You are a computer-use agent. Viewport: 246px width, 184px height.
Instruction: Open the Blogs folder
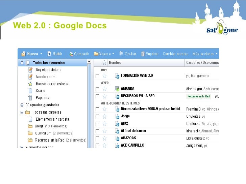coord(39,126)
